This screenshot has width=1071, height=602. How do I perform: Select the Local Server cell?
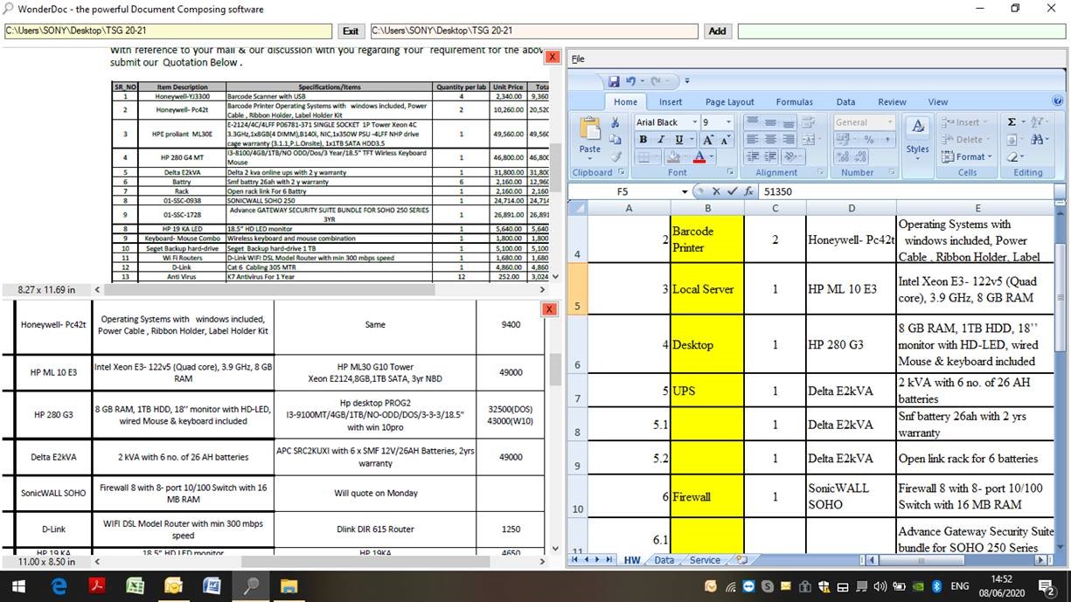[707, 289]
